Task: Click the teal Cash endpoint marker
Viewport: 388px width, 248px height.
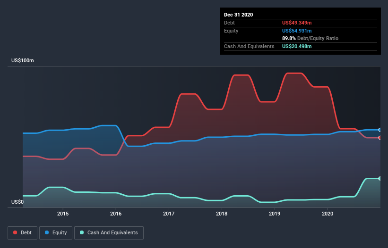Action: 380,178
